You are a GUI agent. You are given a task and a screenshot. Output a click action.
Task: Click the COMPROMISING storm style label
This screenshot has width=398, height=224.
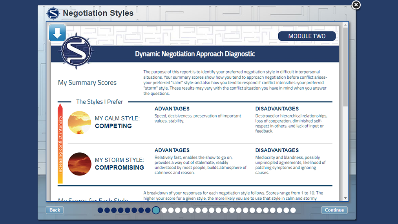click(119, 168)
